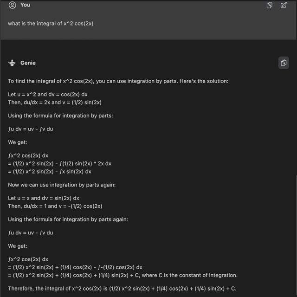The height and width of the screenshot is (297, 297).
Task: Click "Using the formula for integration by parts again"
Action: (67, 219)
